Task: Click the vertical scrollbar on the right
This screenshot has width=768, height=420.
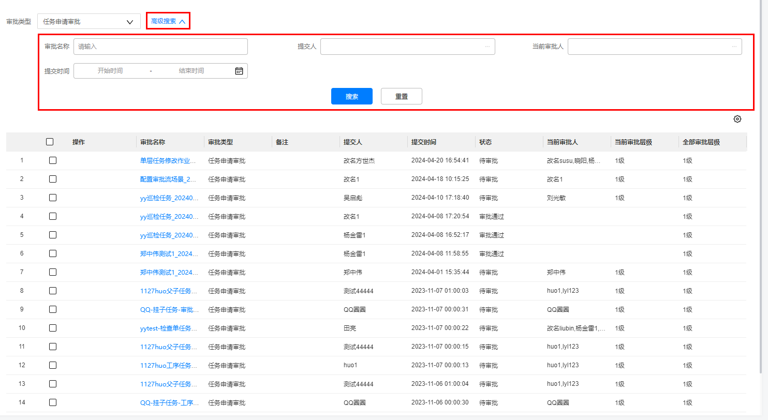Action: click(760, 186)
